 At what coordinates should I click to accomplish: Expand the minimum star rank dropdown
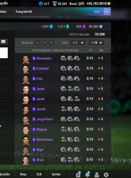78,43
